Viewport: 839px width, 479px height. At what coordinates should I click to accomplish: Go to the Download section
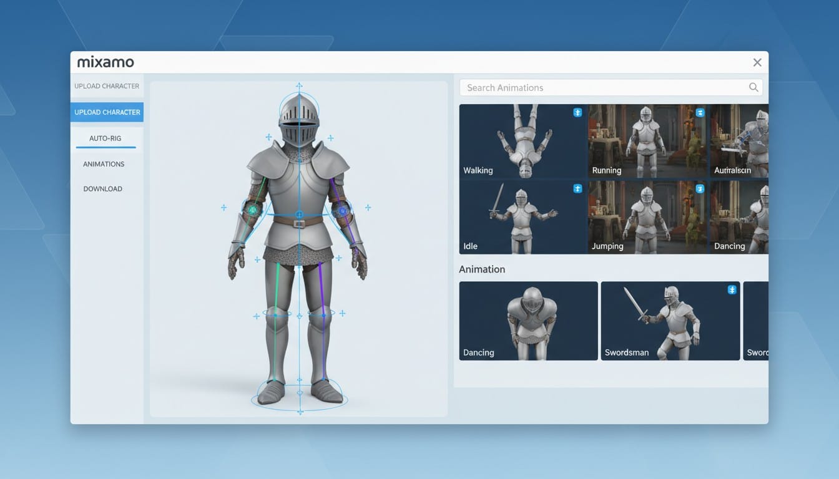(103, 189)
